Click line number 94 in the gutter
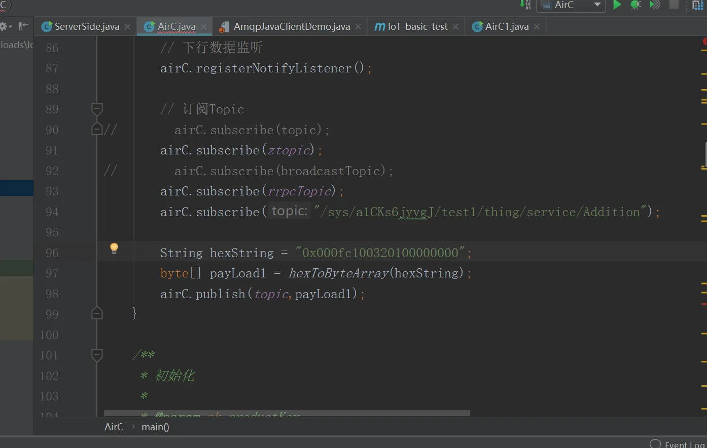 pos(52,212)
